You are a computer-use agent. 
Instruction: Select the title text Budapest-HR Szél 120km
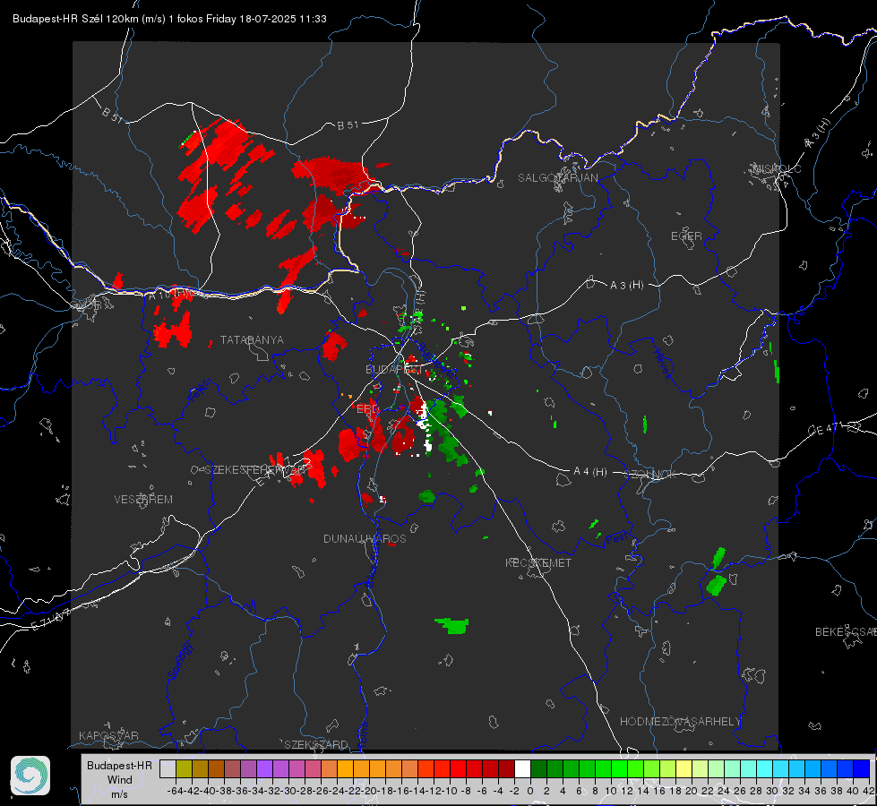tap(74, 19)
